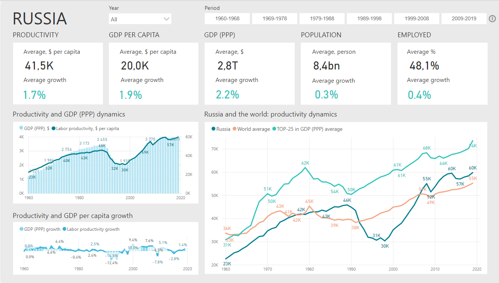This screenshot has width=499, height=283.
Task: Click the Labor productivity, $ per capita legend marker
Action: click(54, 129)
